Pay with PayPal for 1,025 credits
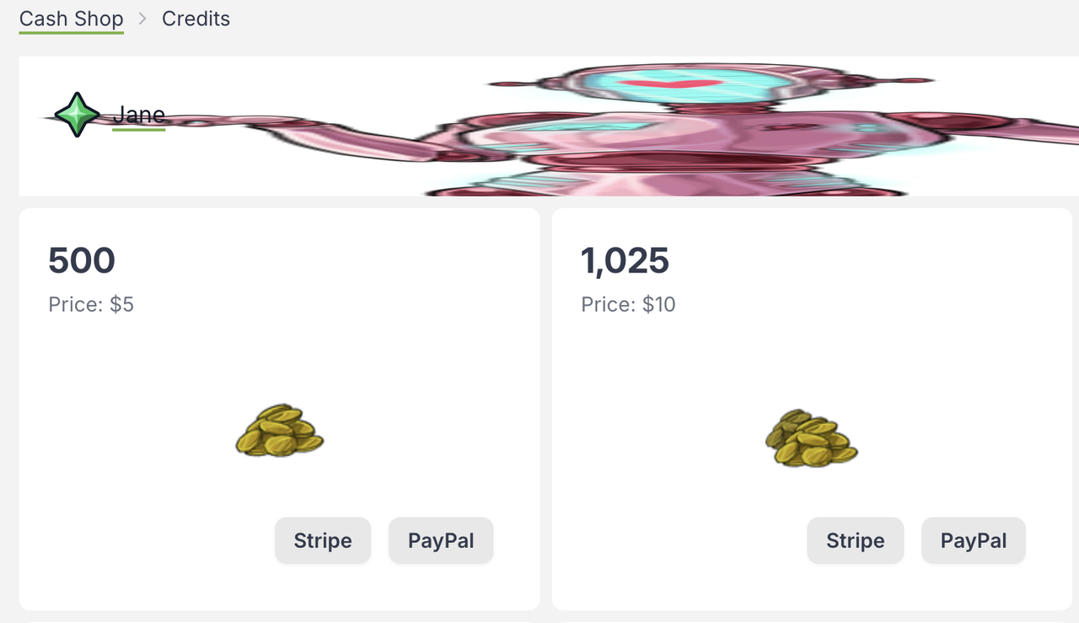Image resolution: width=1079 pixels, height=623 pixels. click(974, 540)
